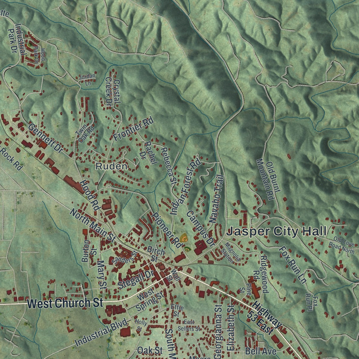Click the Stegall Dr label
Image resolution: width=359 pixels, height=359 pixels.
point(136,280)
